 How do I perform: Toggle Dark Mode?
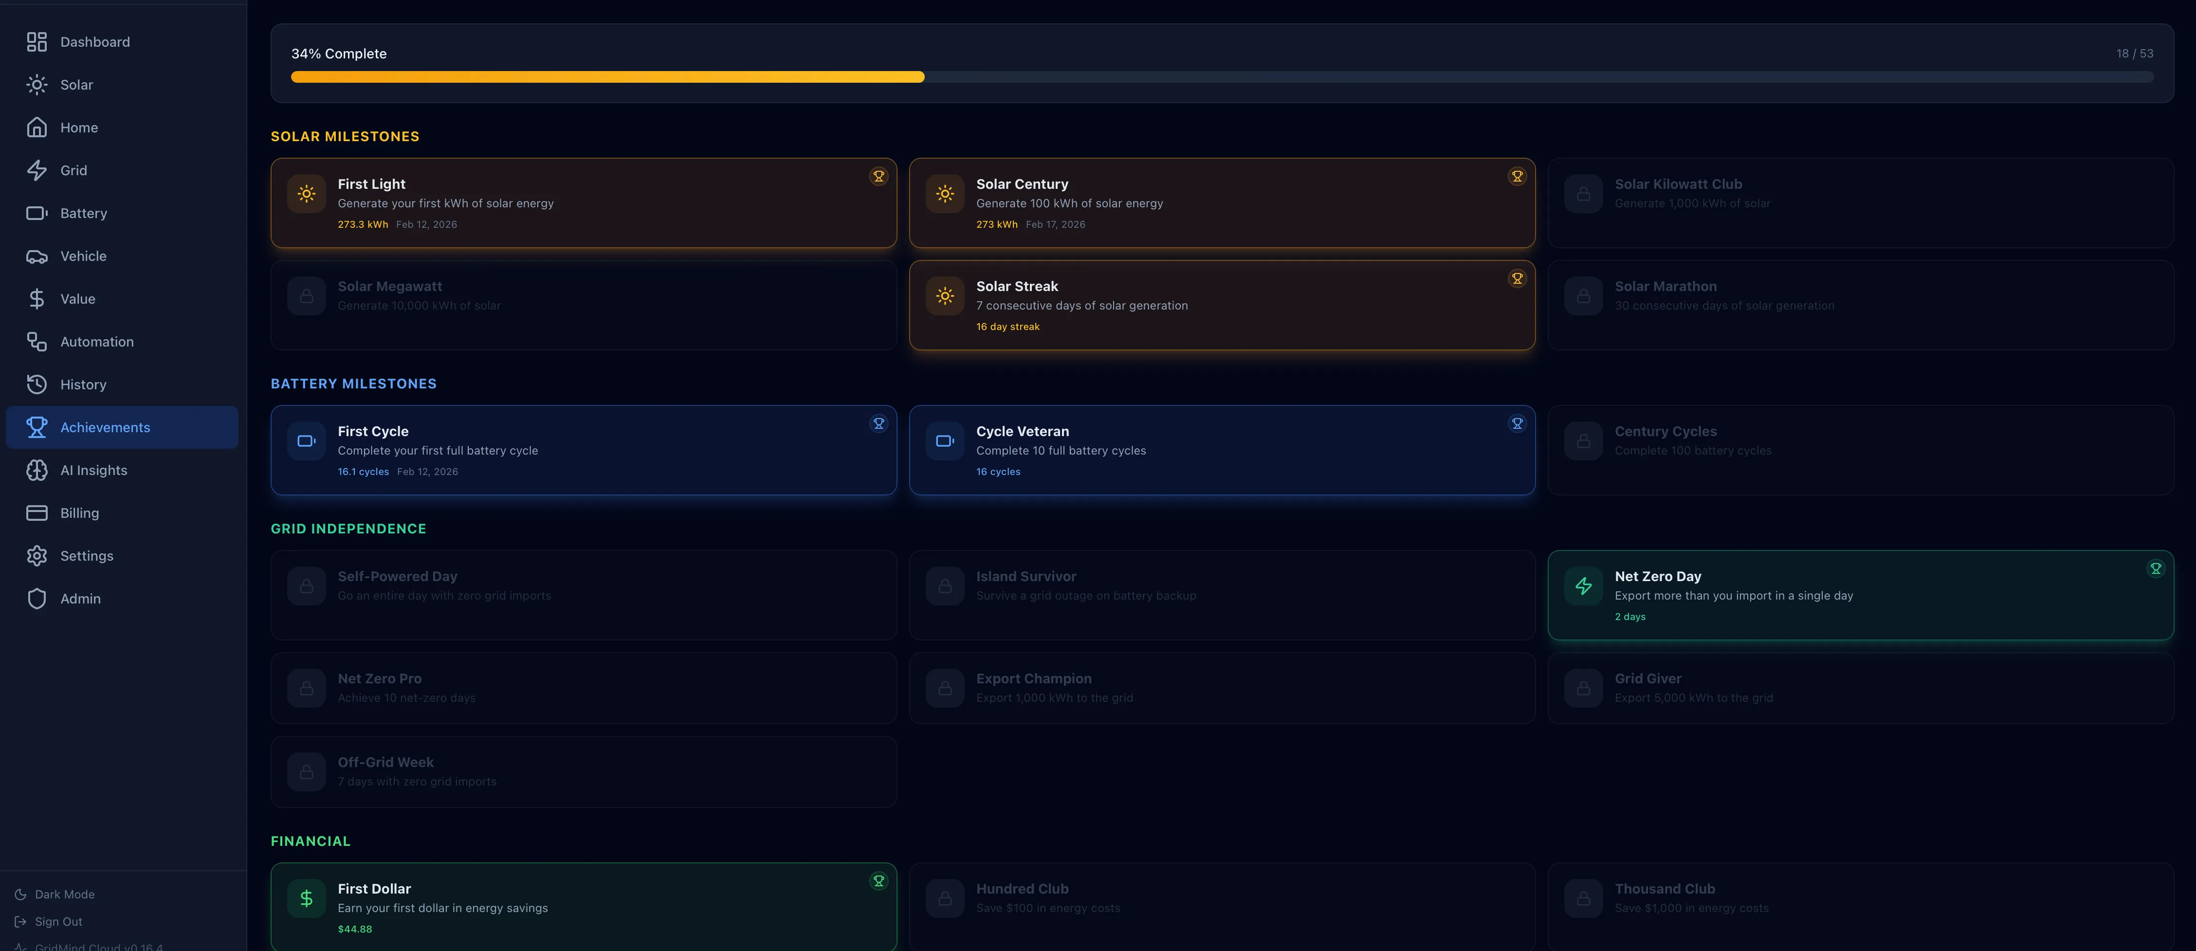(x=55, y=894)
